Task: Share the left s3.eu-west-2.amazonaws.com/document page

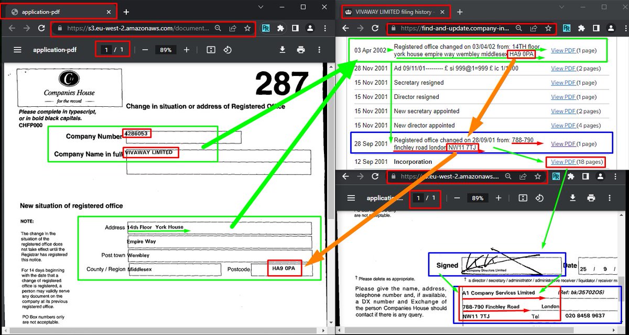Action: pos(232,28)
